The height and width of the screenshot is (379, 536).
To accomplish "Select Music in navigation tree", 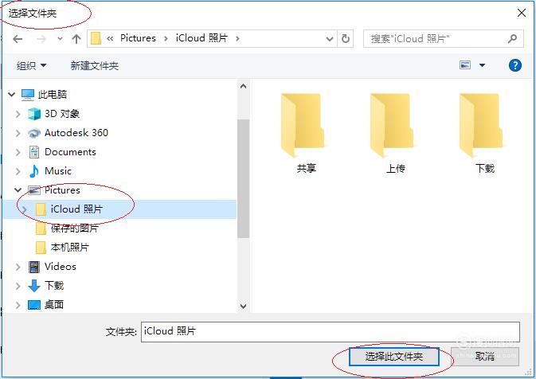I will click(x=58, y=171).
